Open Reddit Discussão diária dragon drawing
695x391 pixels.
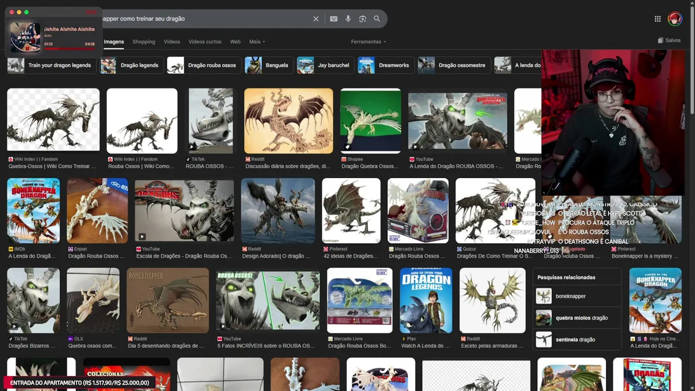pos(288,121)
